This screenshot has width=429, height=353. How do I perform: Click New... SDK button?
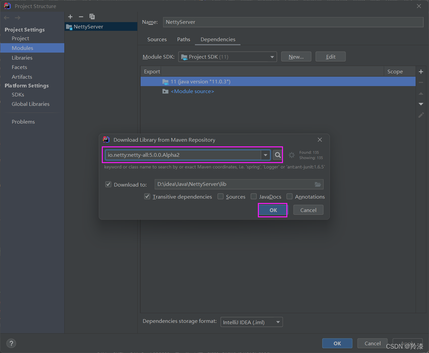[296, 57]
